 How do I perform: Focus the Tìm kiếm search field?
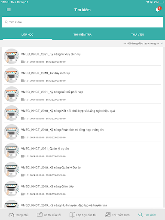point(82,22)
